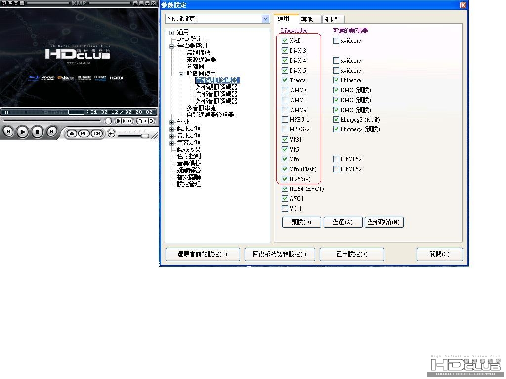Click the compact mode icon in KMP title bar

136,3
